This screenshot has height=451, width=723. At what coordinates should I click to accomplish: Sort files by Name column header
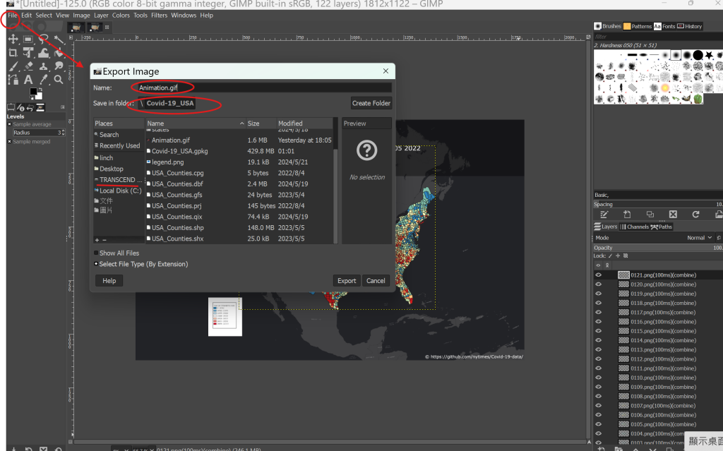196,124
